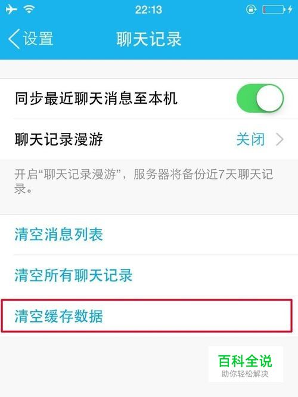The height and width of the screenshot is (397, 298).
Task: Tap 清空消息列表 option
Action: (x=149, y=234)
